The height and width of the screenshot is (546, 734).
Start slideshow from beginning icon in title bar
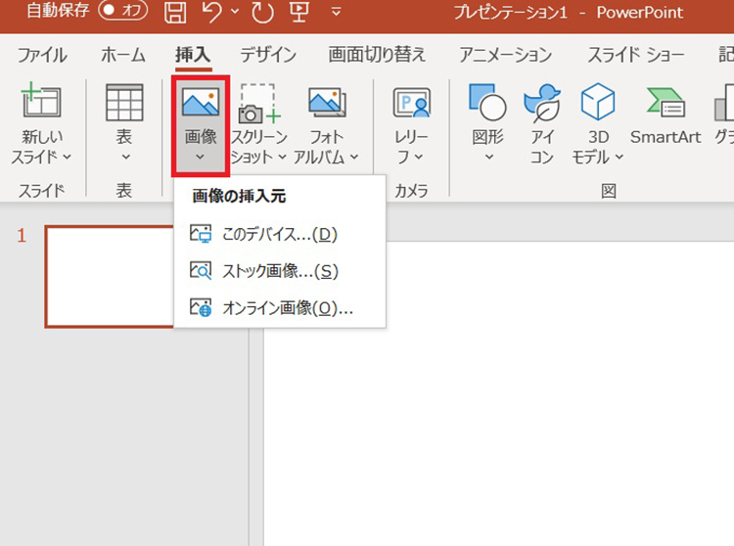[x=299, y=11]
